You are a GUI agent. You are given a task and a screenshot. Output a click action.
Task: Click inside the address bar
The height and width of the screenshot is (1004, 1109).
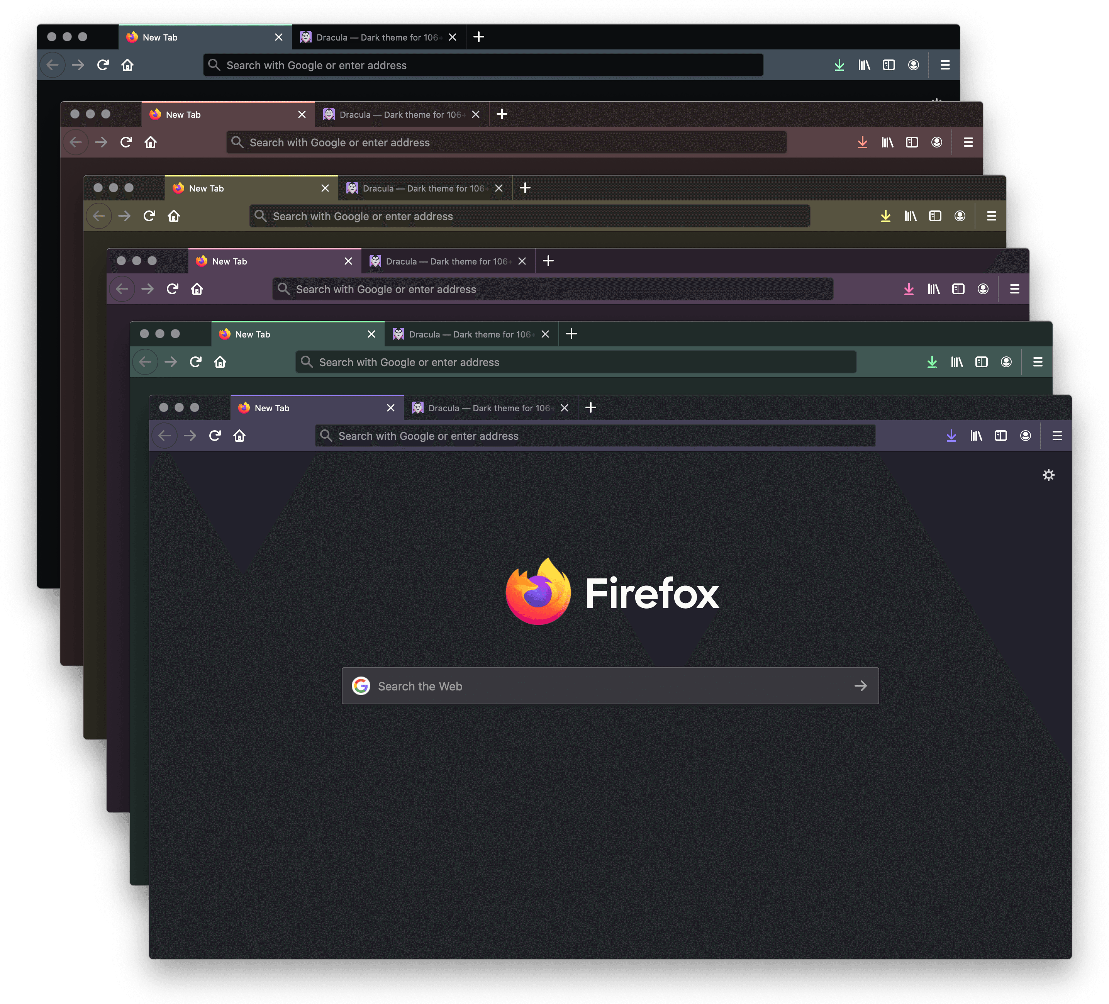point(550,435)
